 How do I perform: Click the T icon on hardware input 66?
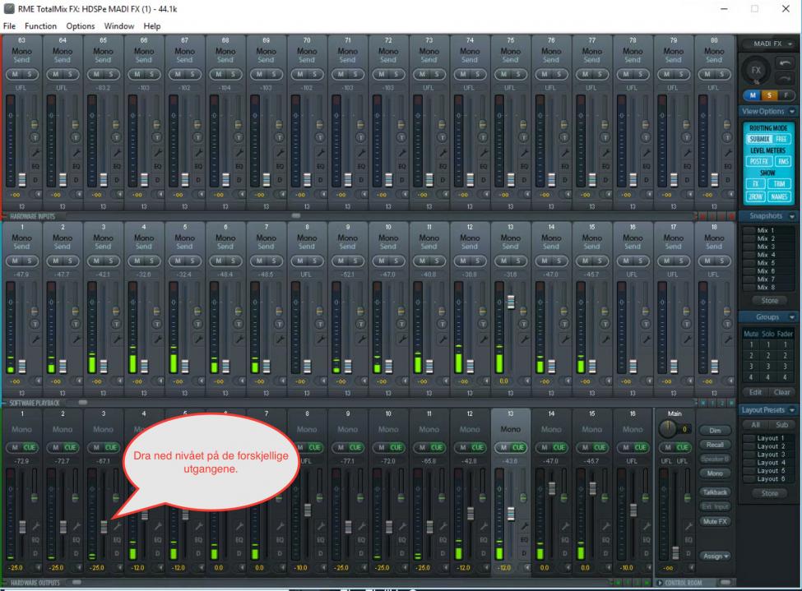pyautogui.click(x=157, y=137)
